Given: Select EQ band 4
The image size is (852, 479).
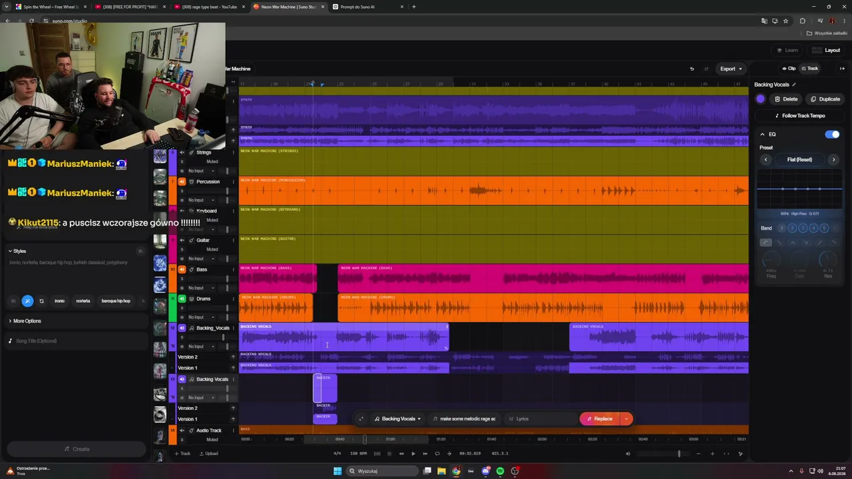Looking at the screenshot, I should (813, 228).
